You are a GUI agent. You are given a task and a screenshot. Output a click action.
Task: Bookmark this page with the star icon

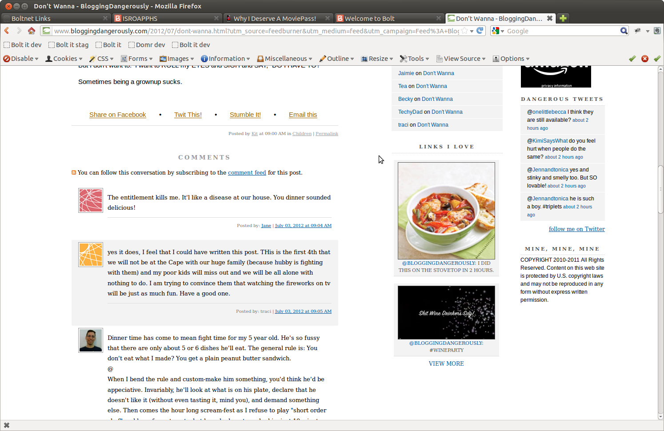[x=464, y=31]
